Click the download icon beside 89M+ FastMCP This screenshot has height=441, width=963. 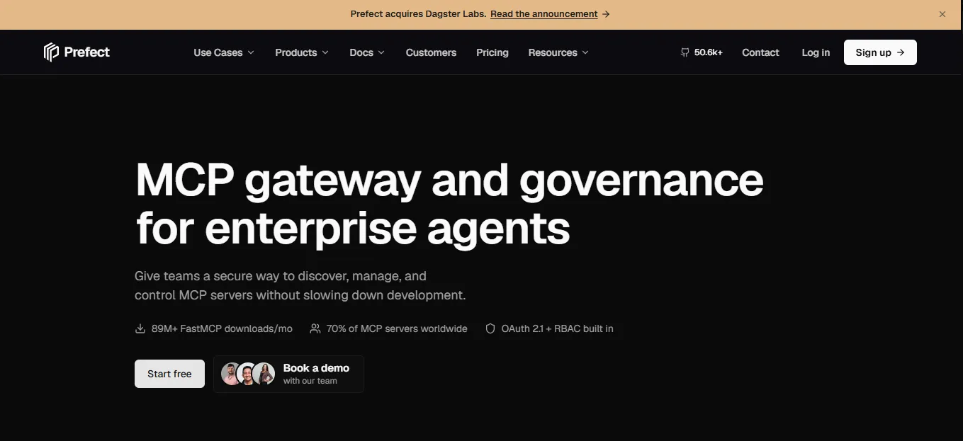[x=140, y=328]
